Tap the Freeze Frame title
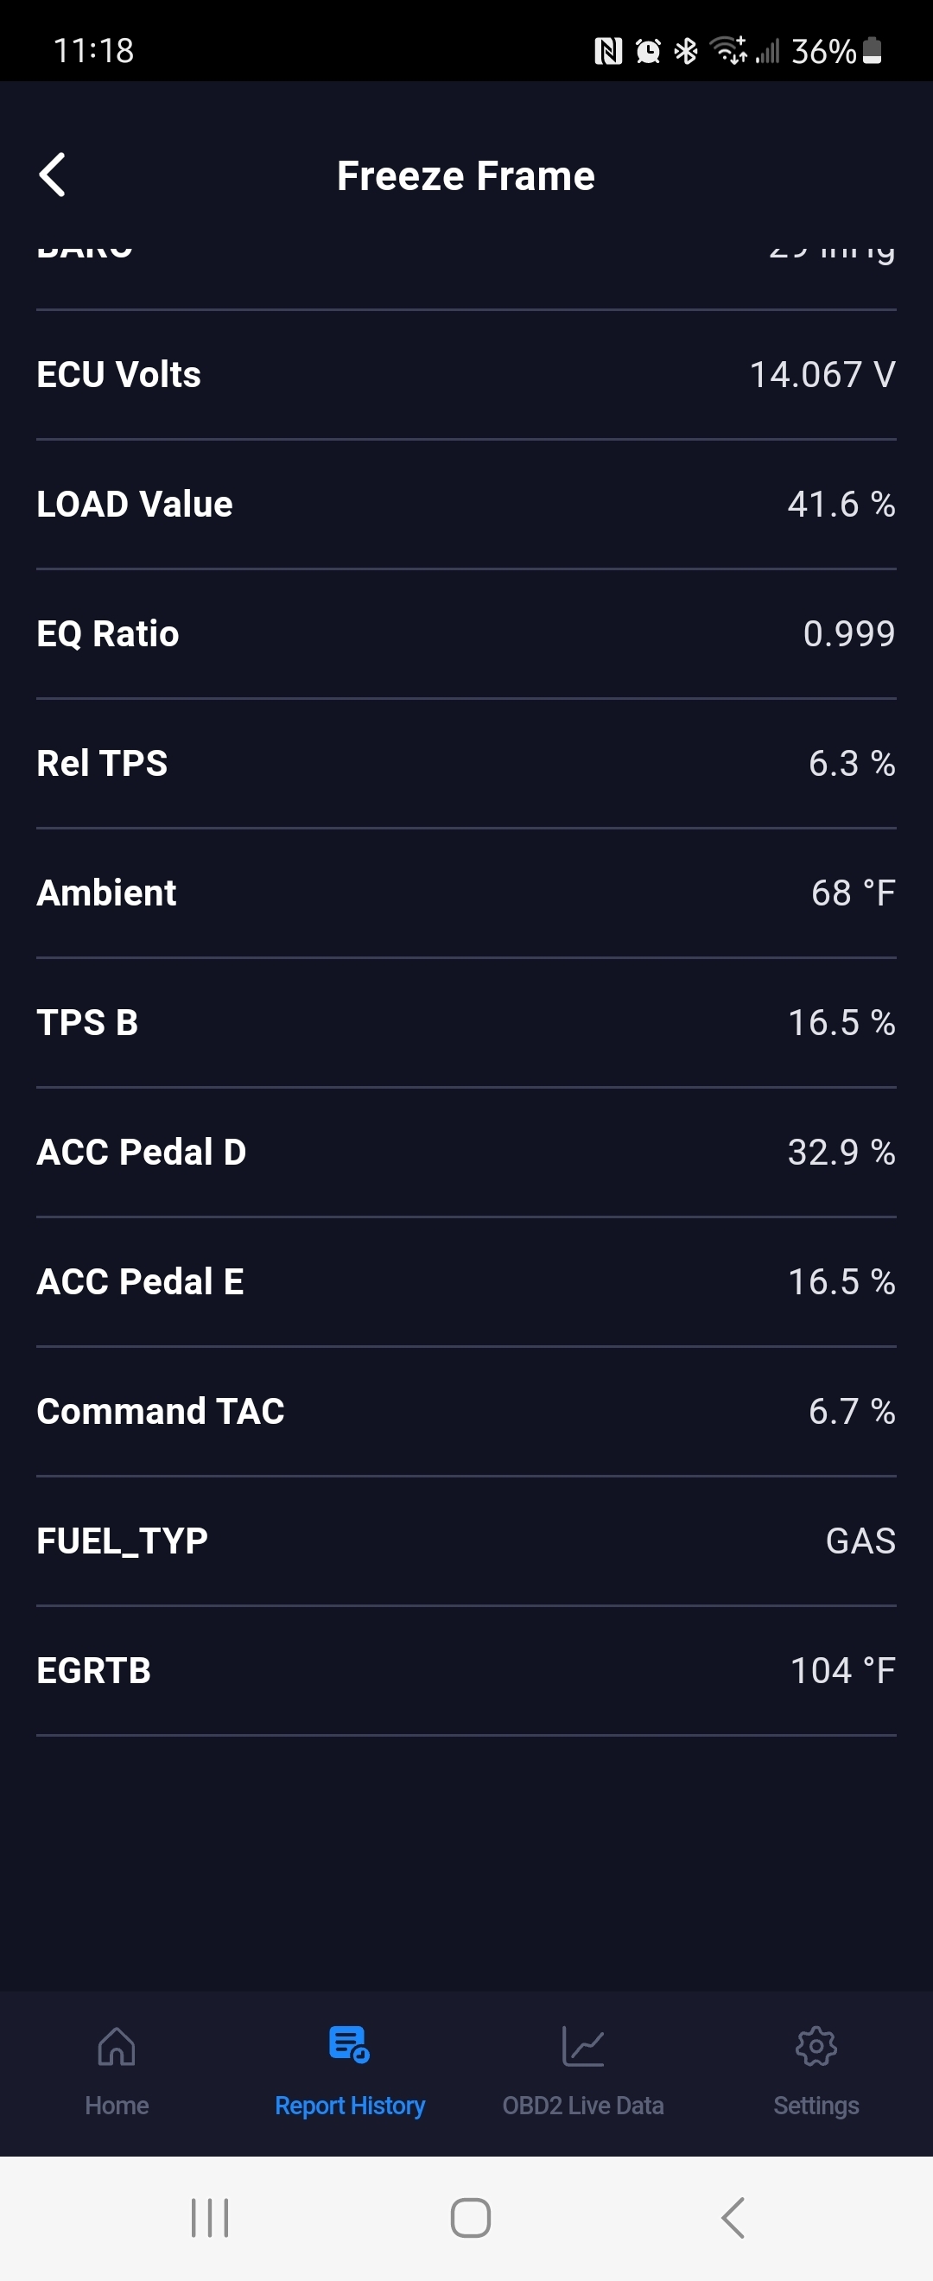933x2281 pixels. (x=466, y=175)
